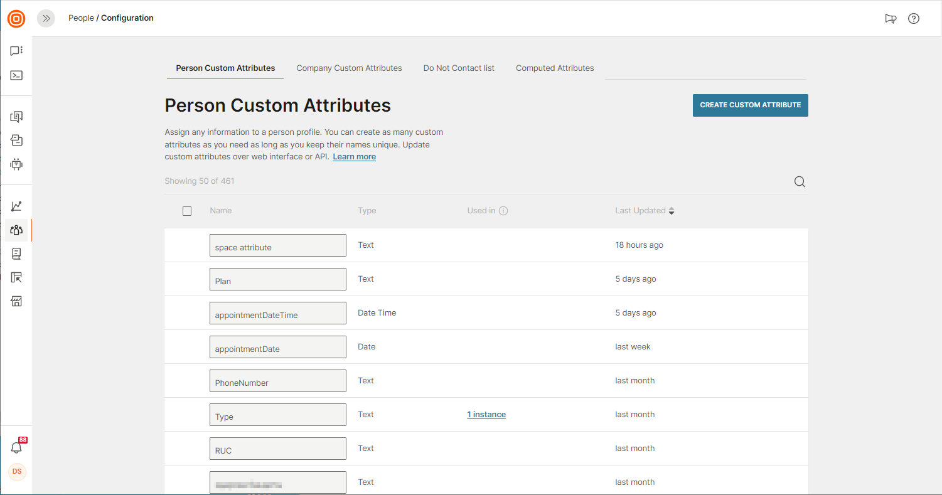
Task: Open the help question mark icon
Action: click(x=914, y=18)
